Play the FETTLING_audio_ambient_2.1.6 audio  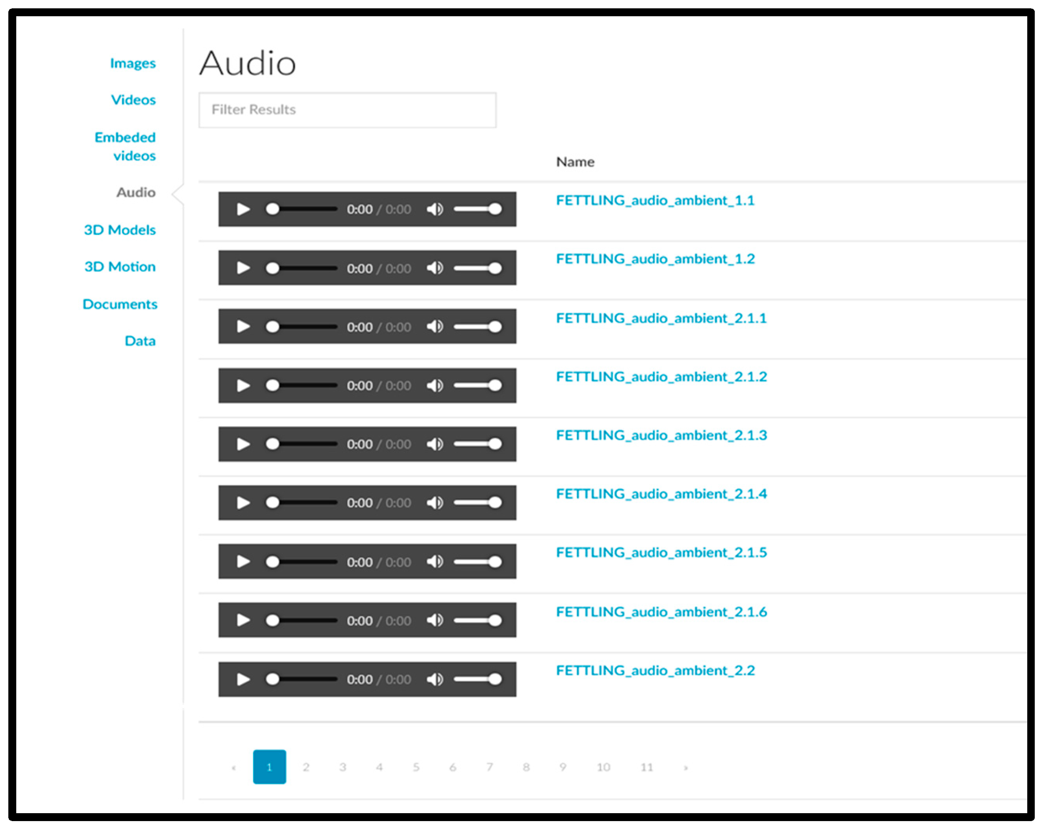tap(243, 620)
